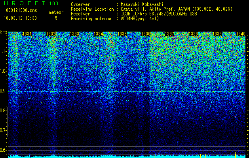Click the 1340 time marker
This screenshot has width=249, height=158.
(241, 34)
